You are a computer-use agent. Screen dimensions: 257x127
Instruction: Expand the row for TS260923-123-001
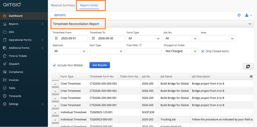pos(55,113)
